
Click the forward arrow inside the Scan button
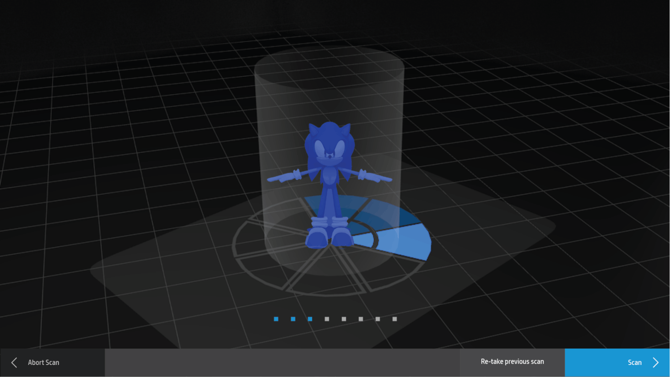click(655, 362)
